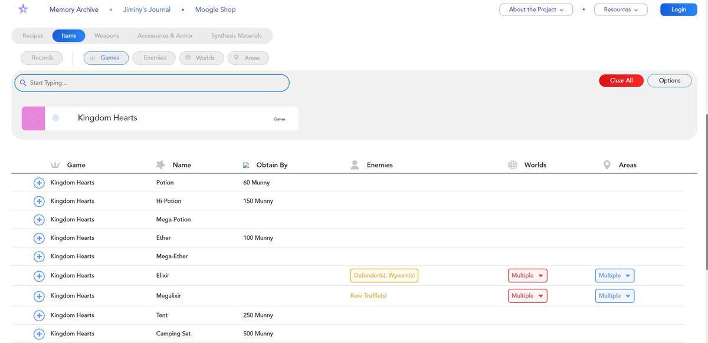Toggle the Enemies filter chip

(154, 58)
